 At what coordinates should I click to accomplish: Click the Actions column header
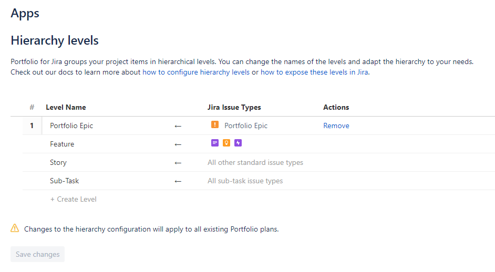[336, 107]
